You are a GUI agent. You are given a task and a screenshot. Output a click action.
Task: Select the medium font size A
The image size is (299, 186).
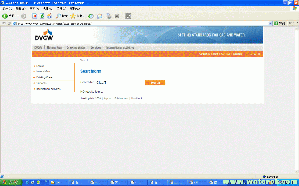(x=255, y=54)
